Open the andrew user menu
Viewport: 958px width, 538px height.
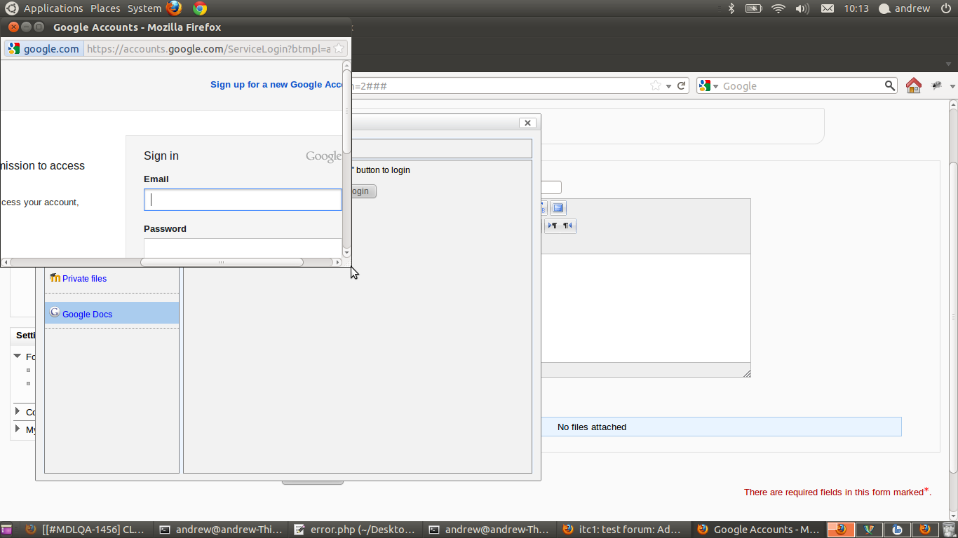[x=905, y=8]
